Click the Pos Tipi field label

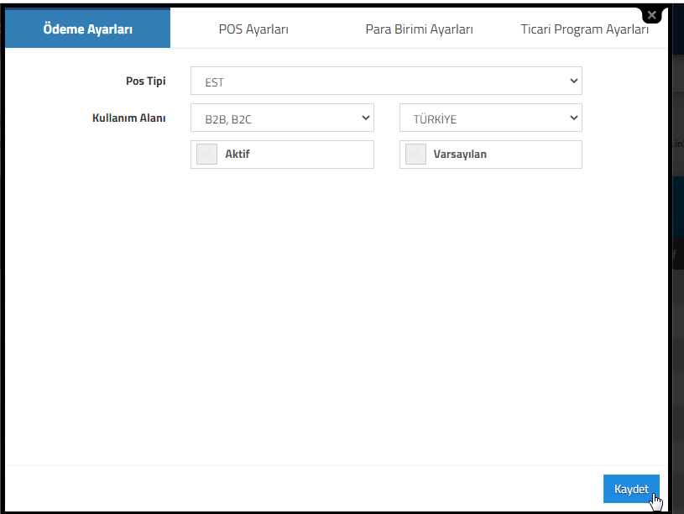146,81
